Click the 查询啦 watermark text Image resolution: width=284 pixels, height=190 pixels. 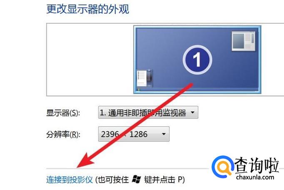point(257,165)
